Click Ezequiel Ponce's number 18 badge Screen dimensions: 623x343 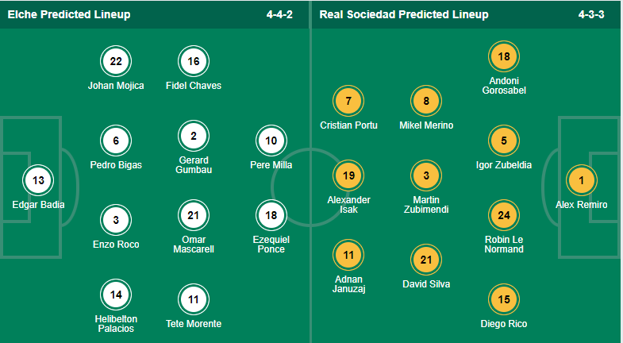271,215
